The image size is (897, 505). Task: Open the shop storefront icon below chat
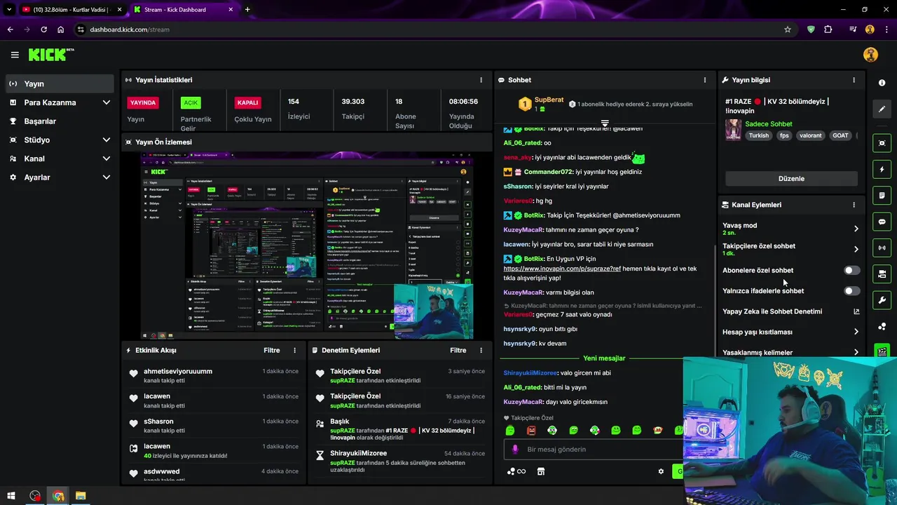click(x=541, y=471)
